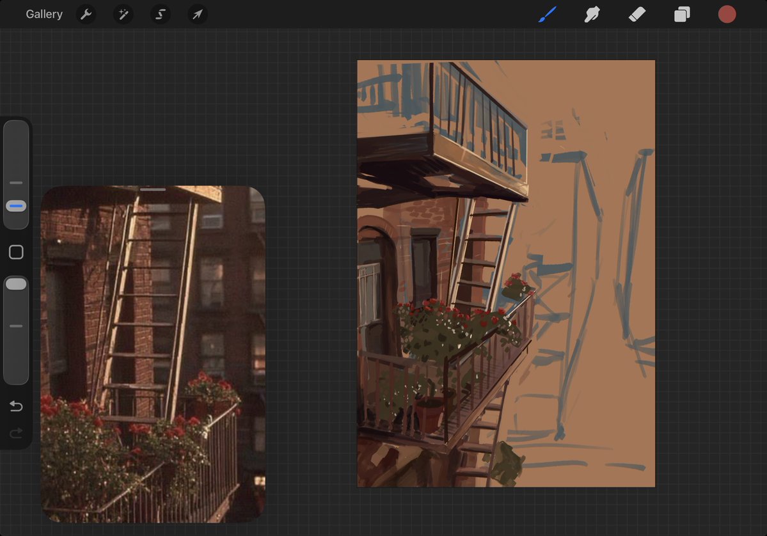Screen dimensions: 767x536
Task: Undo the last stroke
Action: (16, 406)
